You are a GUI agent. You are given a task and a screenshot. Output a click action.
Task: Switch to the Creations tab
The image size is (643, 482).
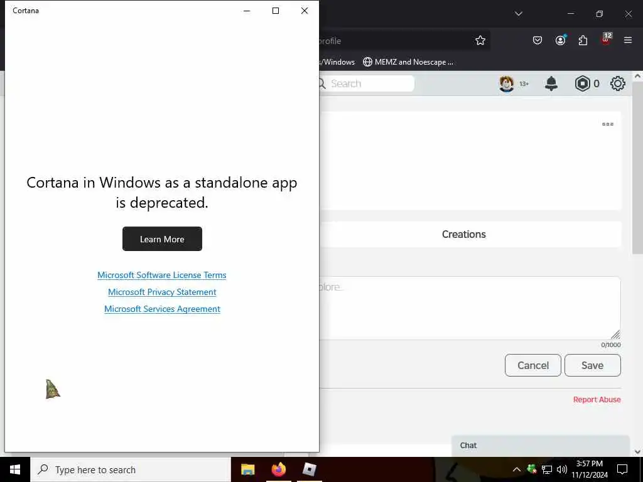464,234
